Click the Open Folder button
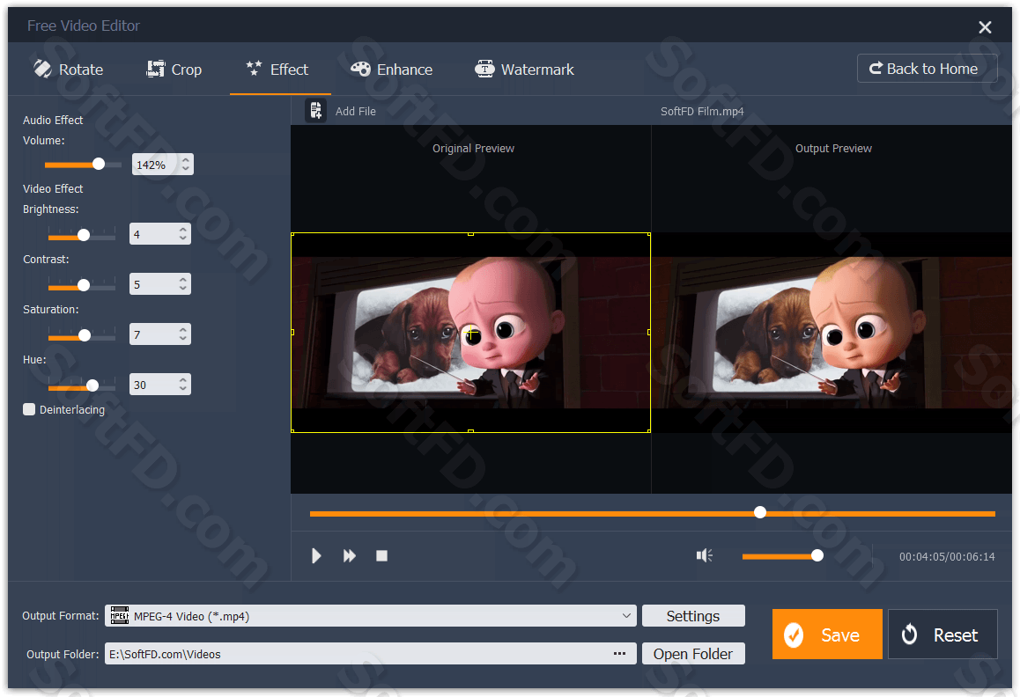Screen dimensions: 1020x697 click(x=693, y=653)
